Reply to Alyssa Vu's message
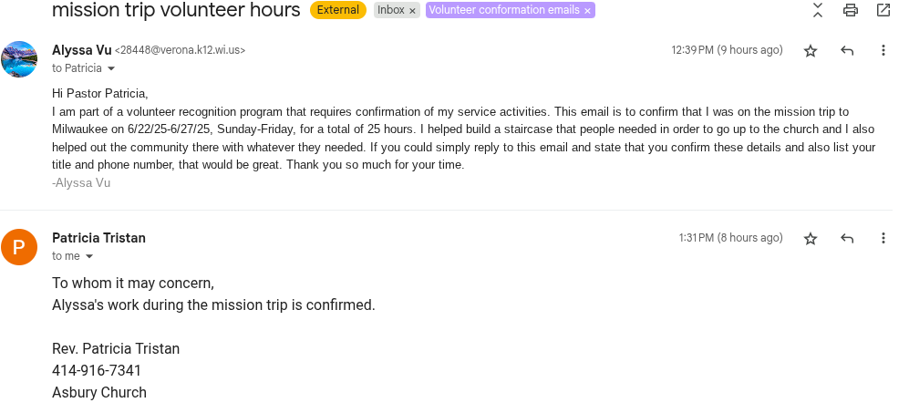Image resolution: width=909 pixels, height=413 pixels. 847,51
